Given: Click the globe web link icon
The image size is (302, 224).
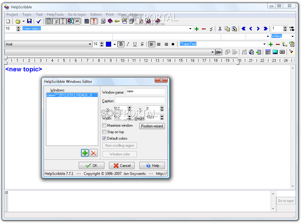Looking at the screenshot, I should tap(251, 52).
